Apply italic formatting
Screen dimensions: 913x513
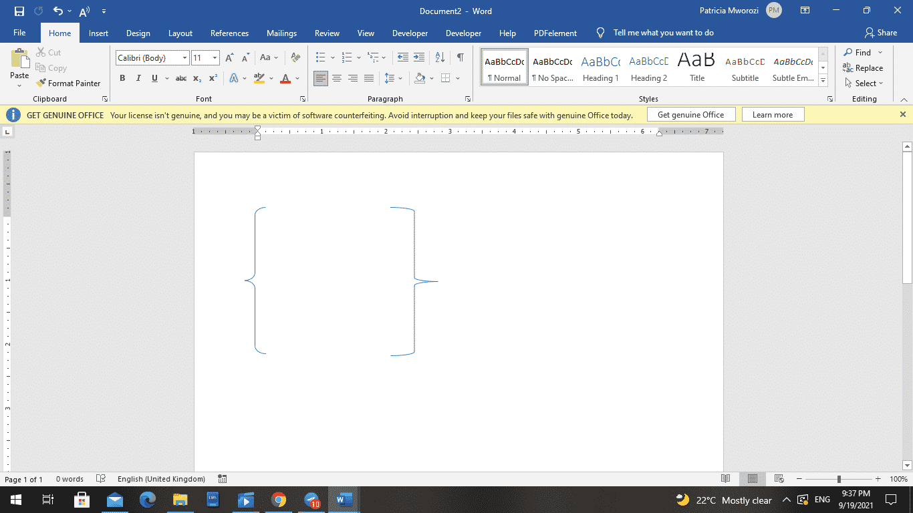coord(138,78)
